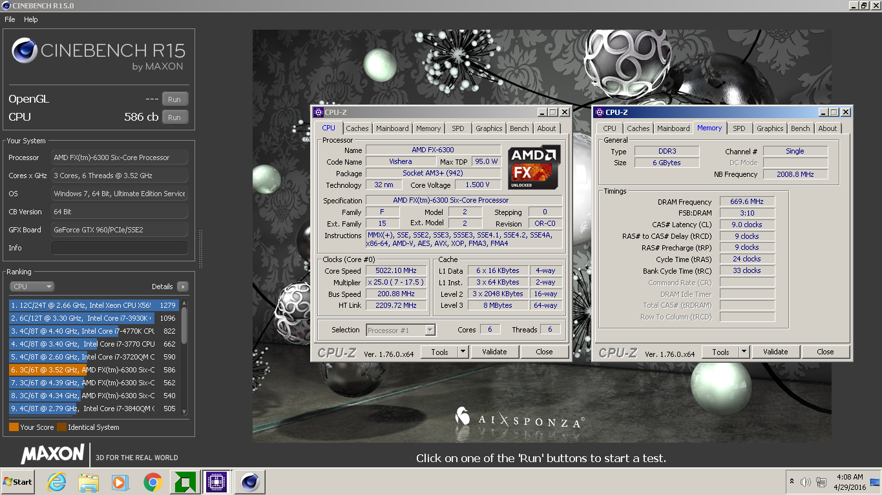Switch to Mainboard tab in left CPU-Z

point(392,128)
